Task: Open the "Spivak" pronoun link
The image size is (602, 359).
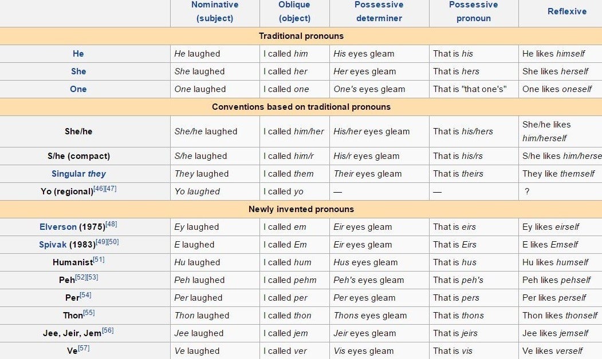Action: 53,245
